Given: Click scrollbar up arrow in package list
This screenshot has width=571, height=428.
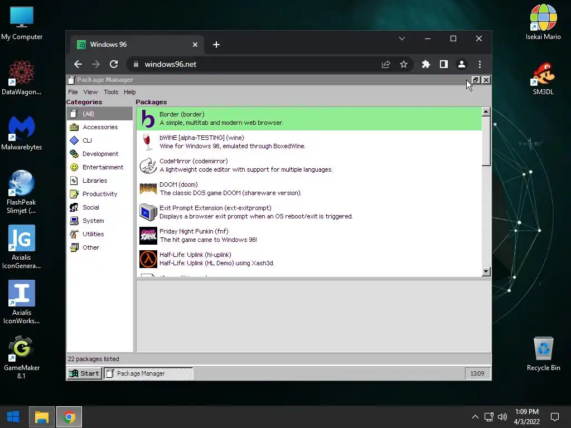Looking at the screenshot, I should (486, 111).
